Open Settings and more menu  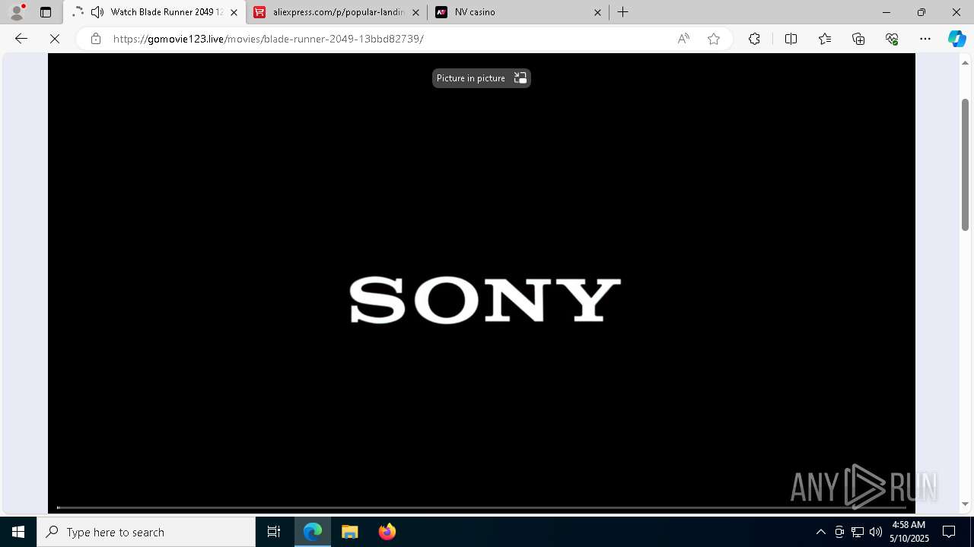[x=925, y=39]
